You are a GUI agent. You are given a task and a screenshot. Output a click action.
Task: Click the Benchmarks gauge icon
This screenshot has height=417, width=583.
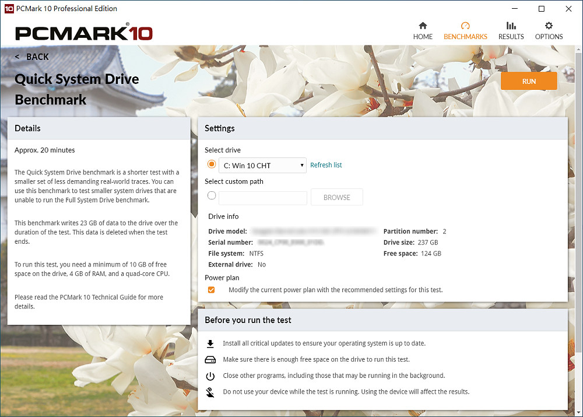click(465, 26)
